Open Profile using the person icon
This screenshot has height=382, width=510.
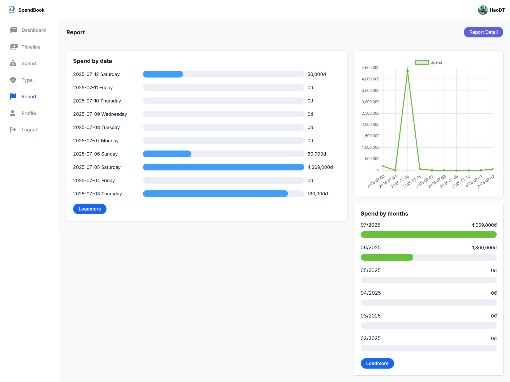[13, 113]
